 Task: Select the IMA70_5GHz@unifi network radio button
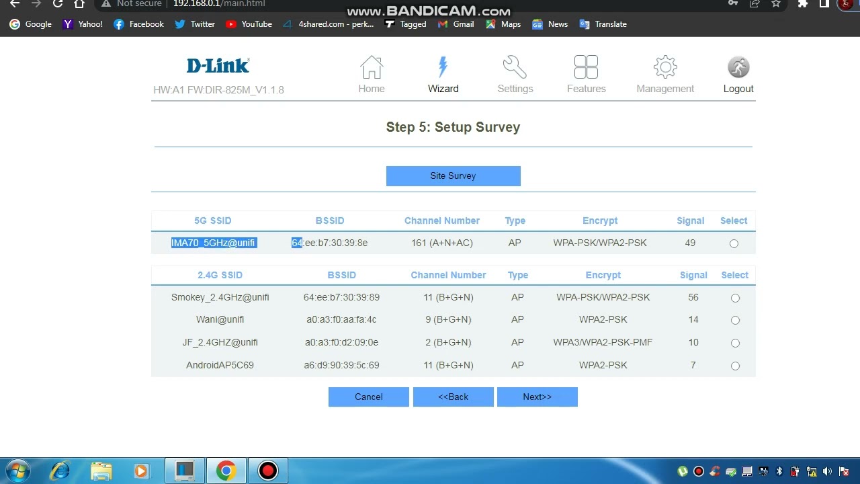734,244
